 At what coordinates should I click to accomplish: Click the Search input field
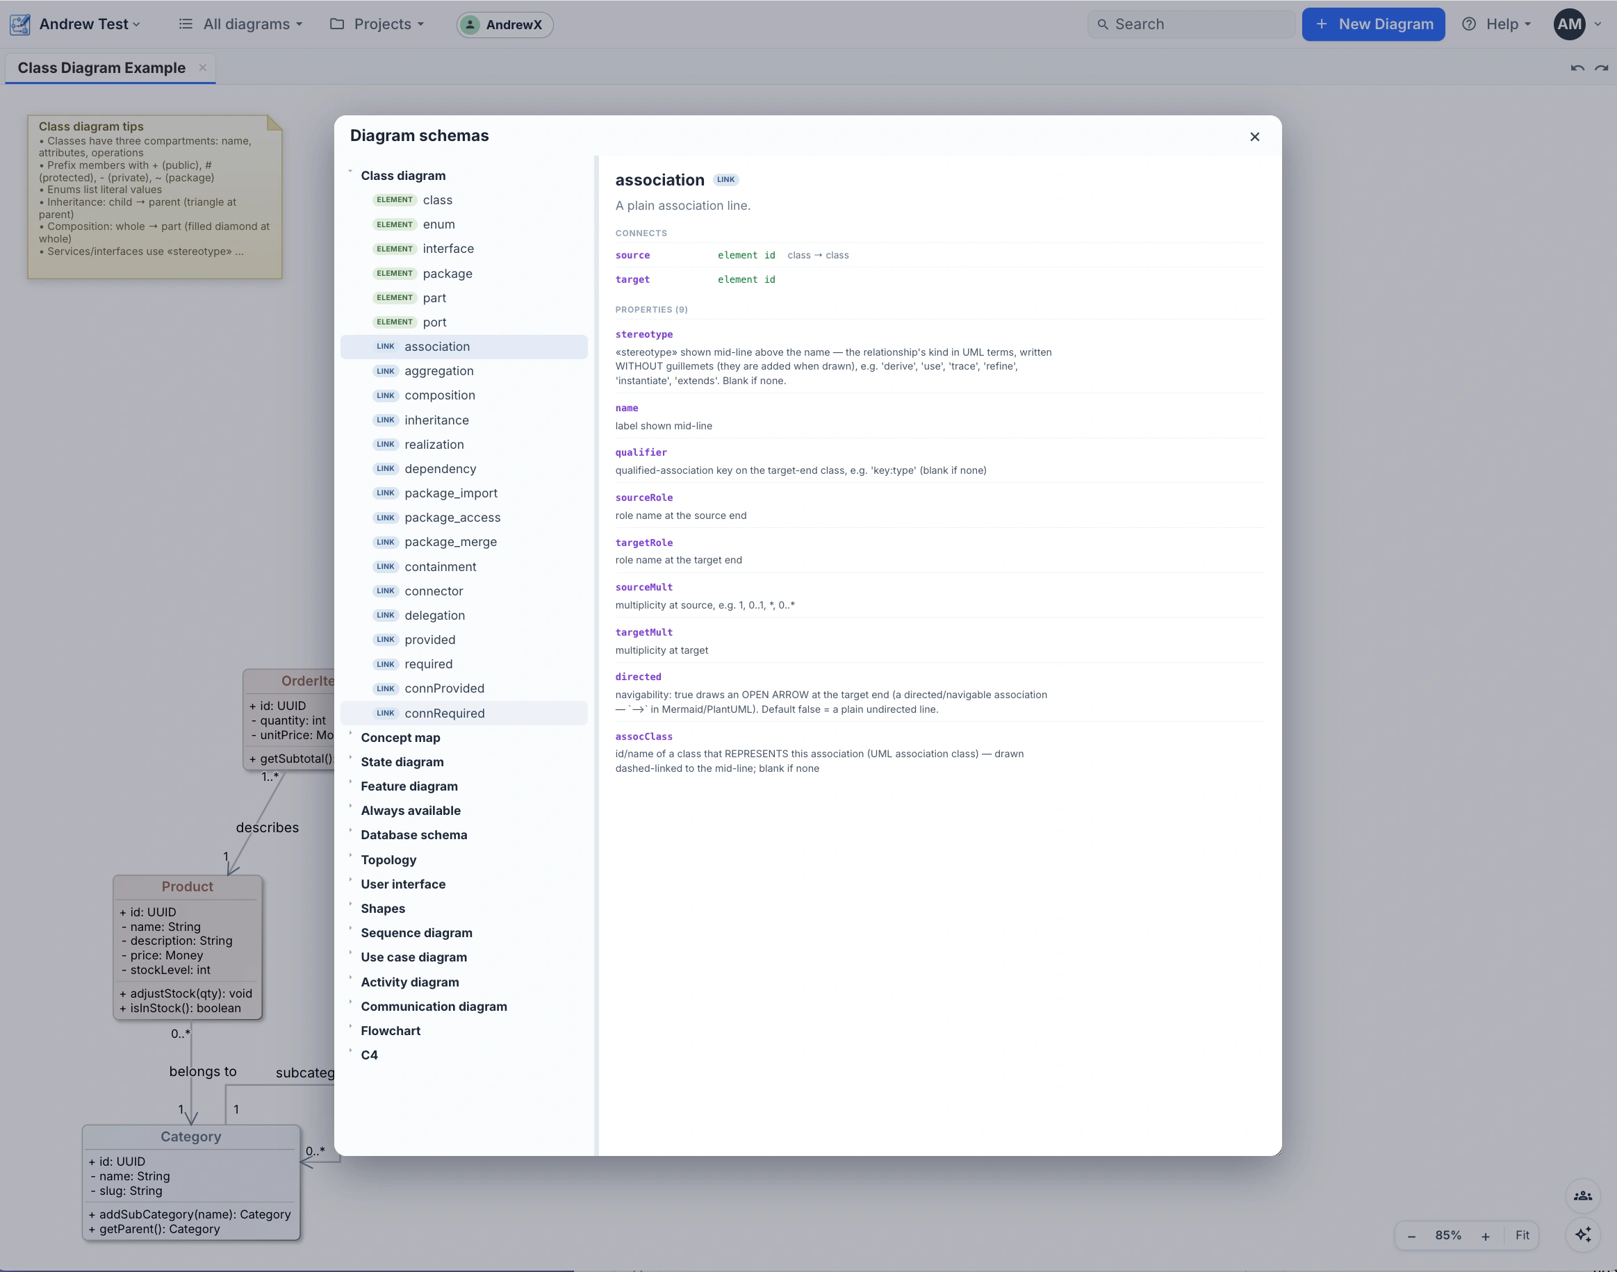click(1190, 24)
